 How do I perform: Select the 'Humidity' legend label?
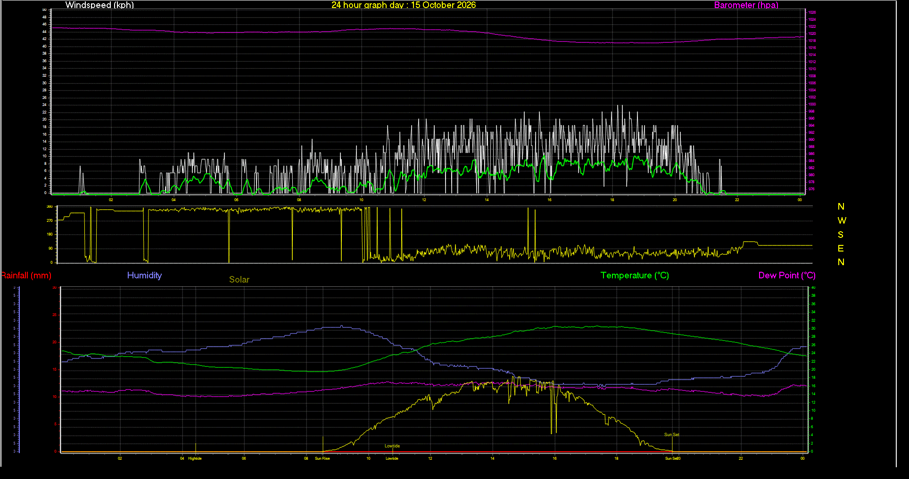[x=144, y=276]
